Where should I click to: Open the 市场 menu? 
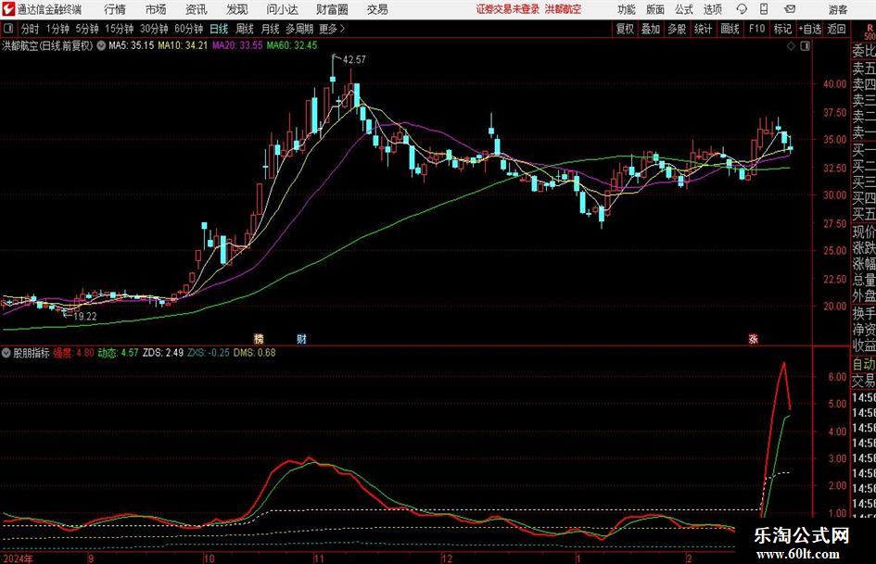[156, 9]
